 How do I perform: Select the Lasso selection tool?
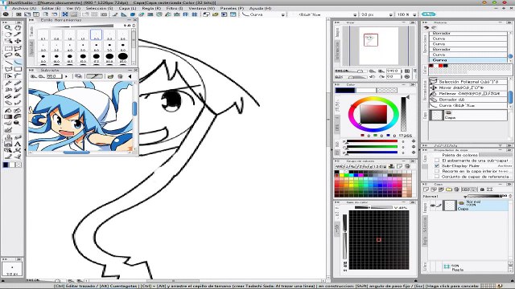click(x=8, y=55)
